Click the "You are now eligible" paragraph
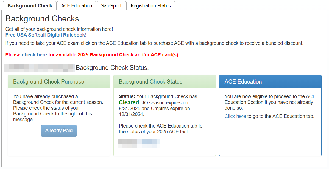329x169 pixels. click(x=270, y=102)
